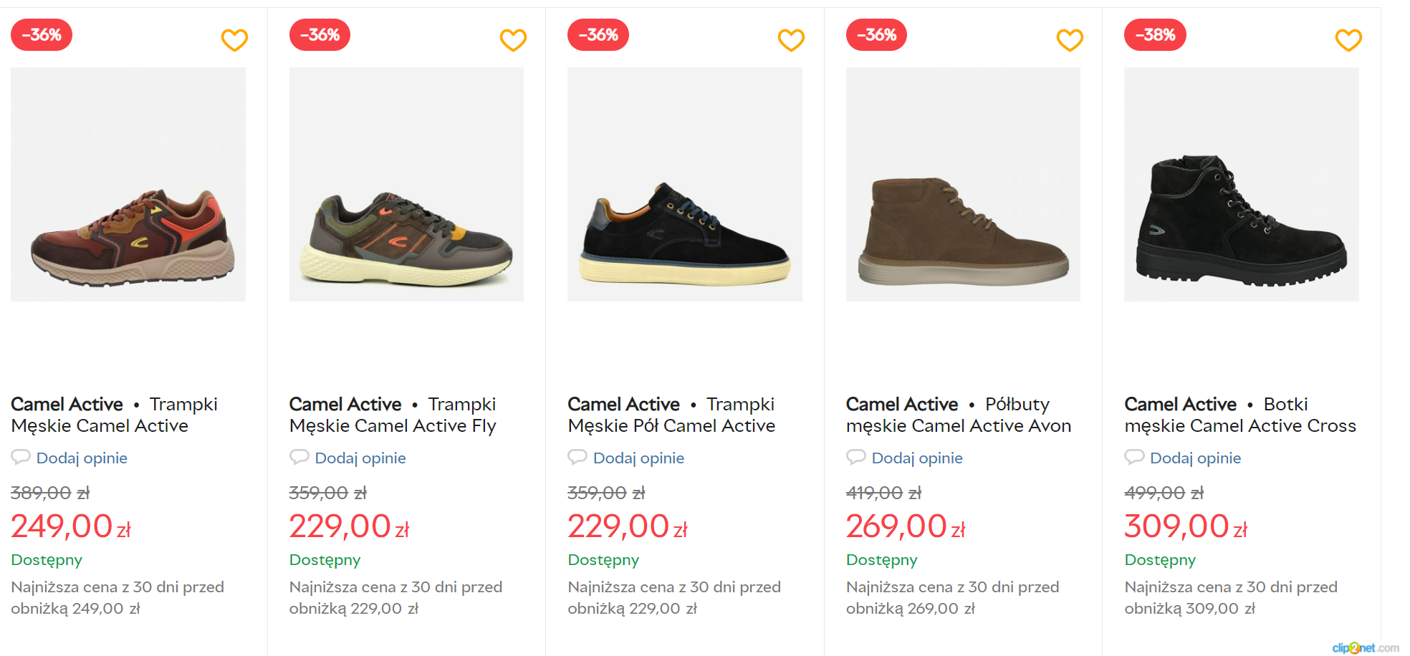Click comment bubble icon for Camel Active Cross

coord(1134,457)
